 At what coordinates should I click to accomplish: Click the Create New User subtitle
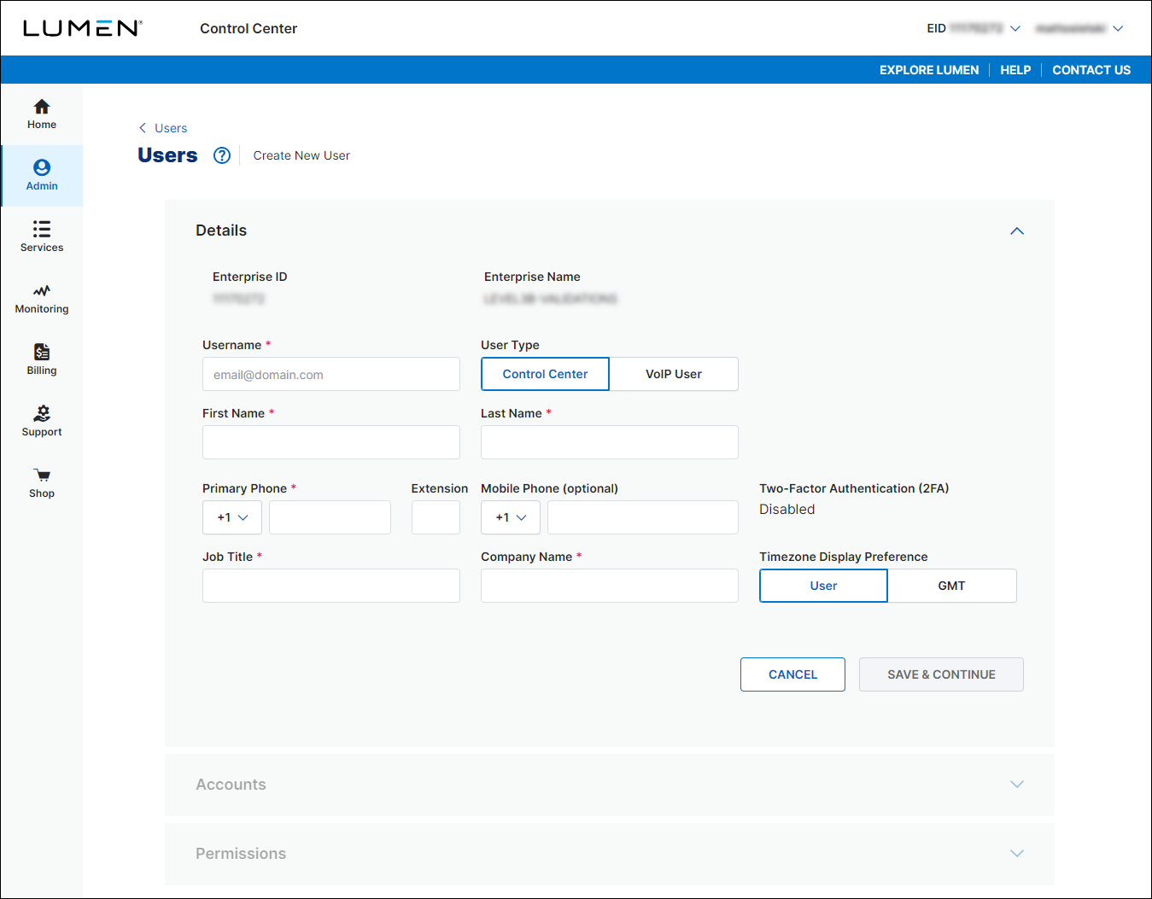[x=301, y=155]
